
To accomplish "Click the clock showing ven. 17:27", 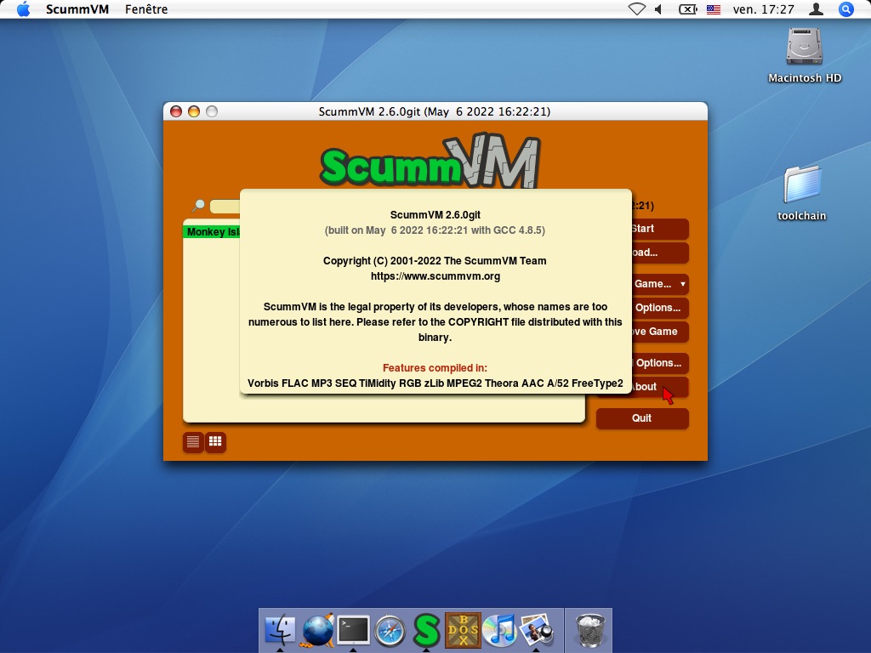I will coord(763,9).
